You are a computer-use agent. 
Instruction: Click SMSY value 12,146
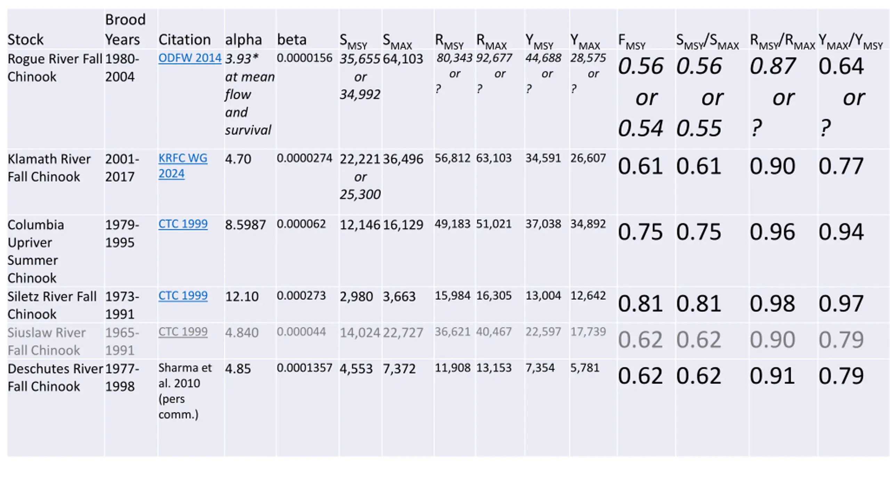pyautogui.click(x=360, y=225)
